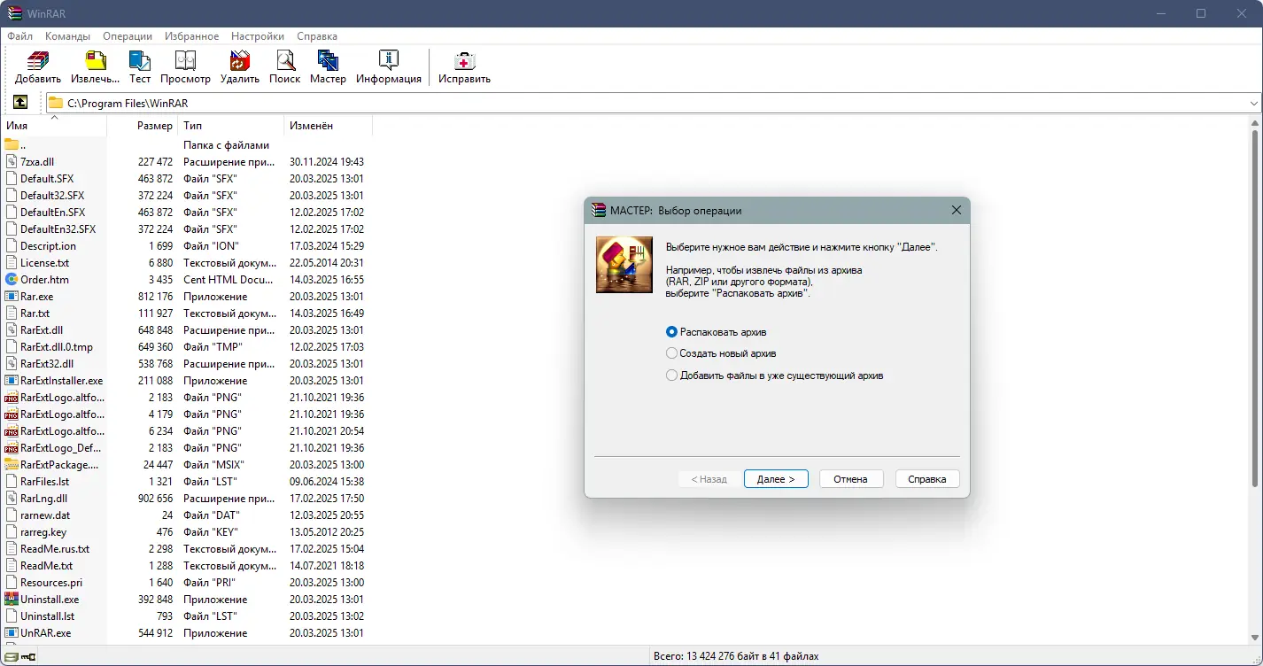
Task: Click the RarLng.dll file icon
Action: coord(12,499)
